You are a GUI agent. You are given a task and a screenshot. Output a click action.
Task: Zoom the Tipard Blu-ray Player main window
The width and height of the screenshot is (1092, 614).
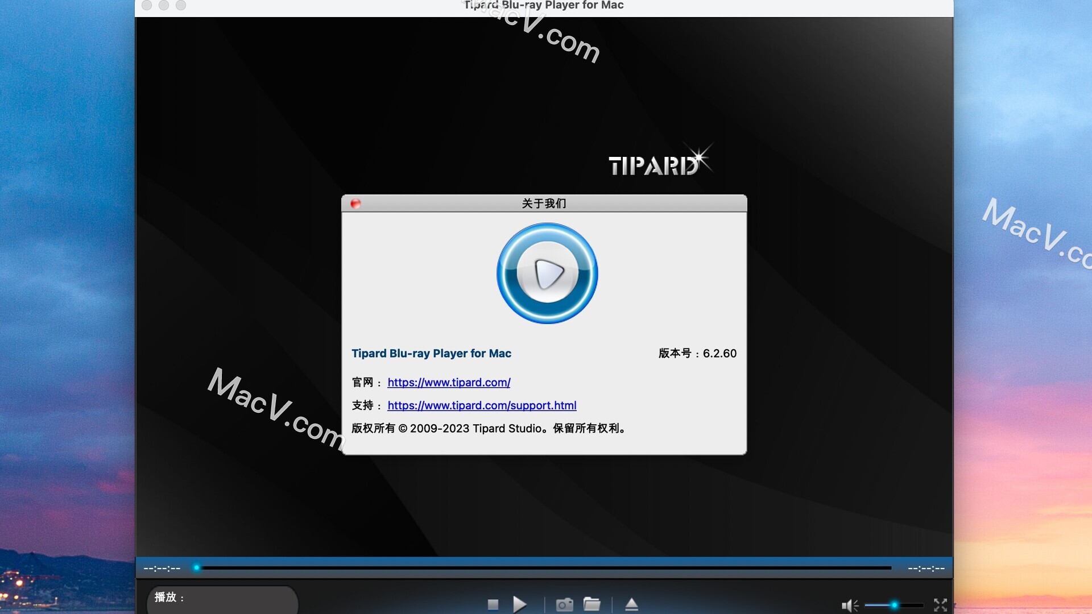[181, 5]
